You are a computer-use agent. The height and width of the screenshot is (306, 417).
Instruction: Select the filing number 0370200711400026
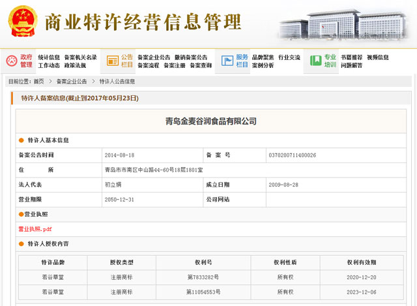click(293, 155)
